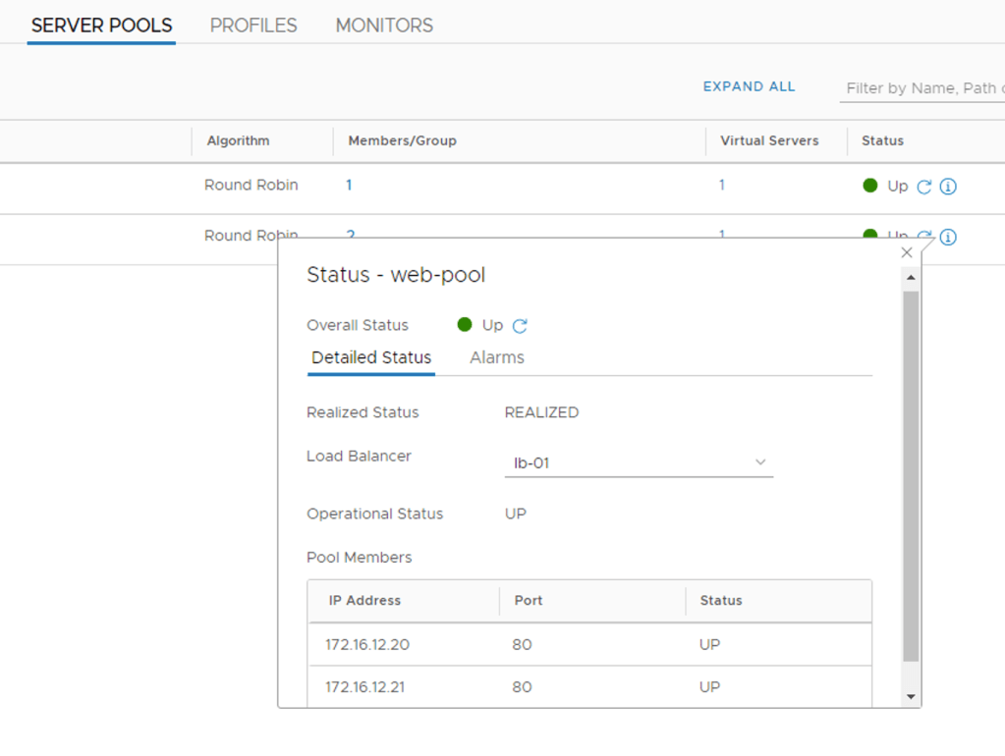Select the Detailed Status tab
This screenshot has width=1005, height=756.
pos(371,358)
